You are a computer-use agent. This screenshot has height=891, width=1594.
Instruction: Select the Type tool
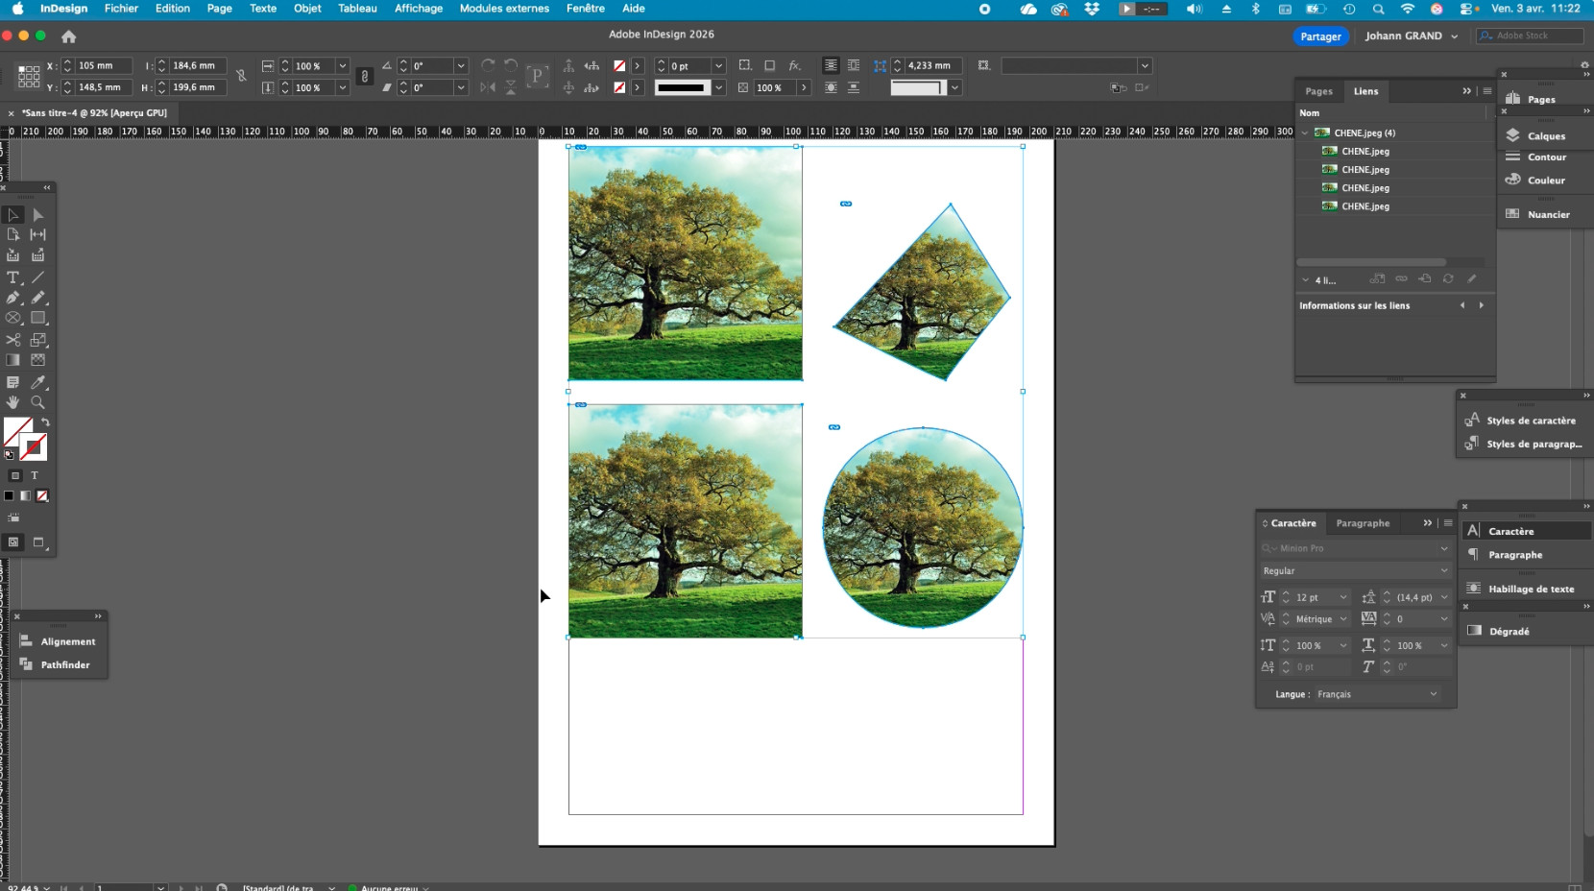13,277
